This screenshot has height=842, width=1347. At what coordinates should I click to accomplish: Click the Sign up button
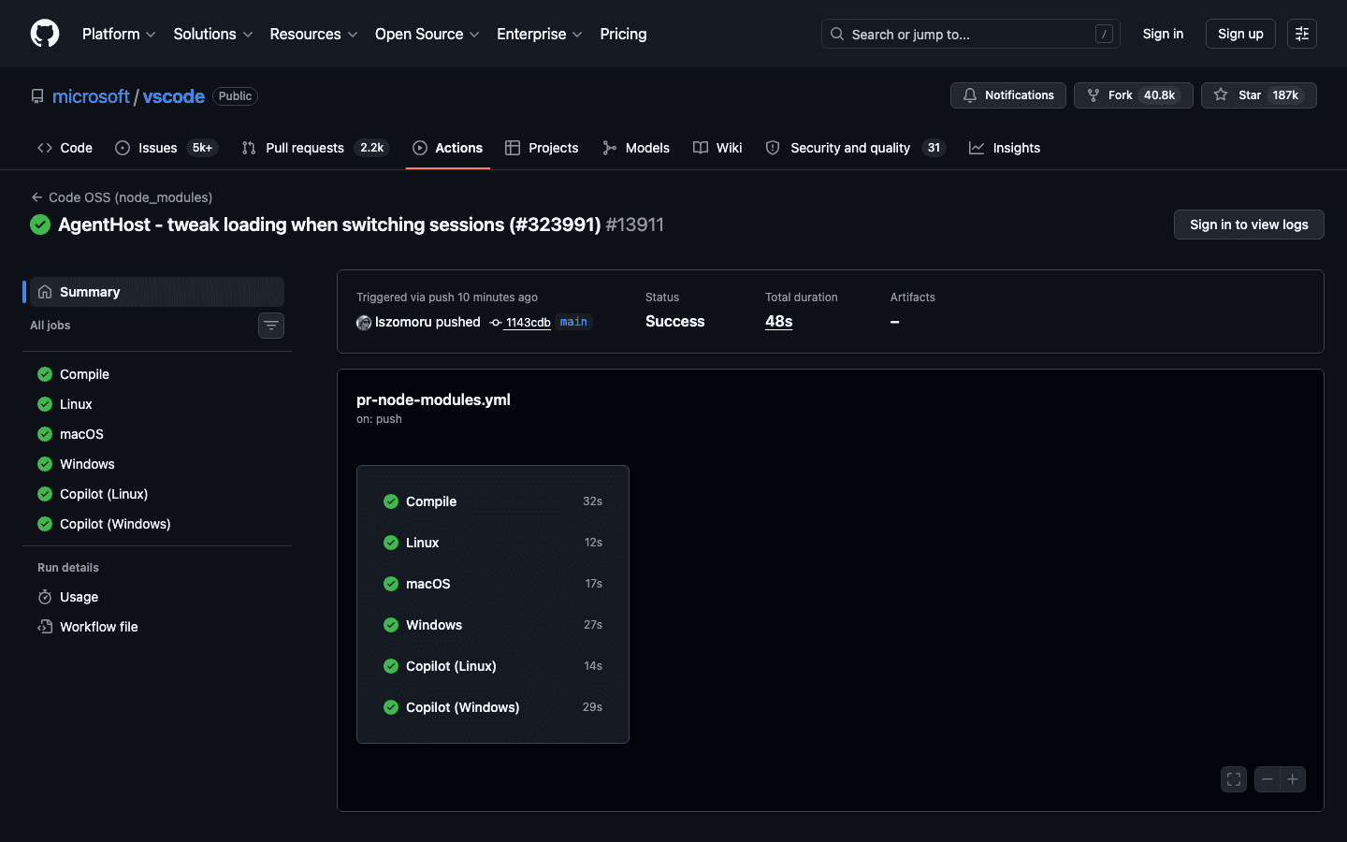[x=1240, y=34]
